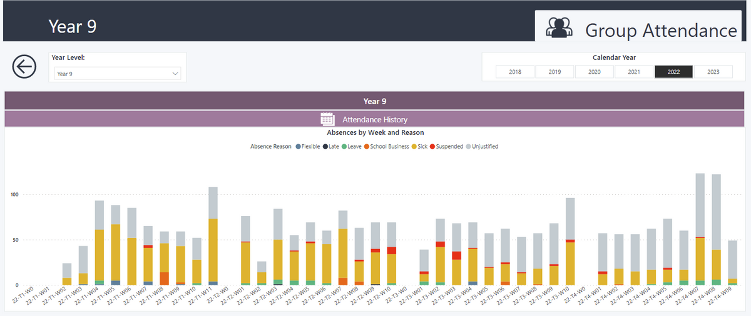Image resolution: width=751 pixels, height=316 pixels.
Task: Click the Sick legend marker
Action: (x=414, y=147)
